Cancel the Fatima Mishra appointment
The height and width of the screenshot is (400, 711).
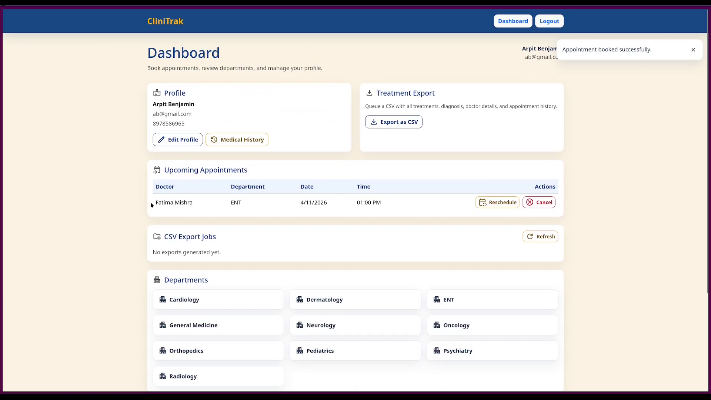(539, 202)
